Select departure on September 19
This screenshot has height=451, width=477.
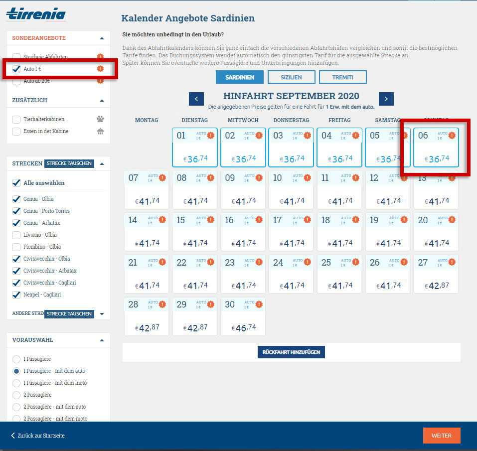pyautogui.click(x=388, y=232)
